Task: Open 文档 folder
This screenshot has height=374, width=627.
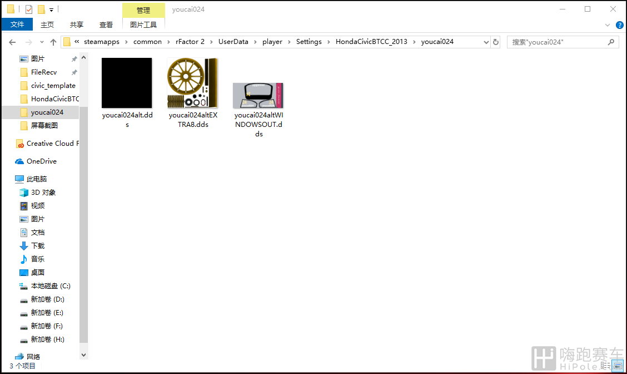Action: [x=38, y=233]
